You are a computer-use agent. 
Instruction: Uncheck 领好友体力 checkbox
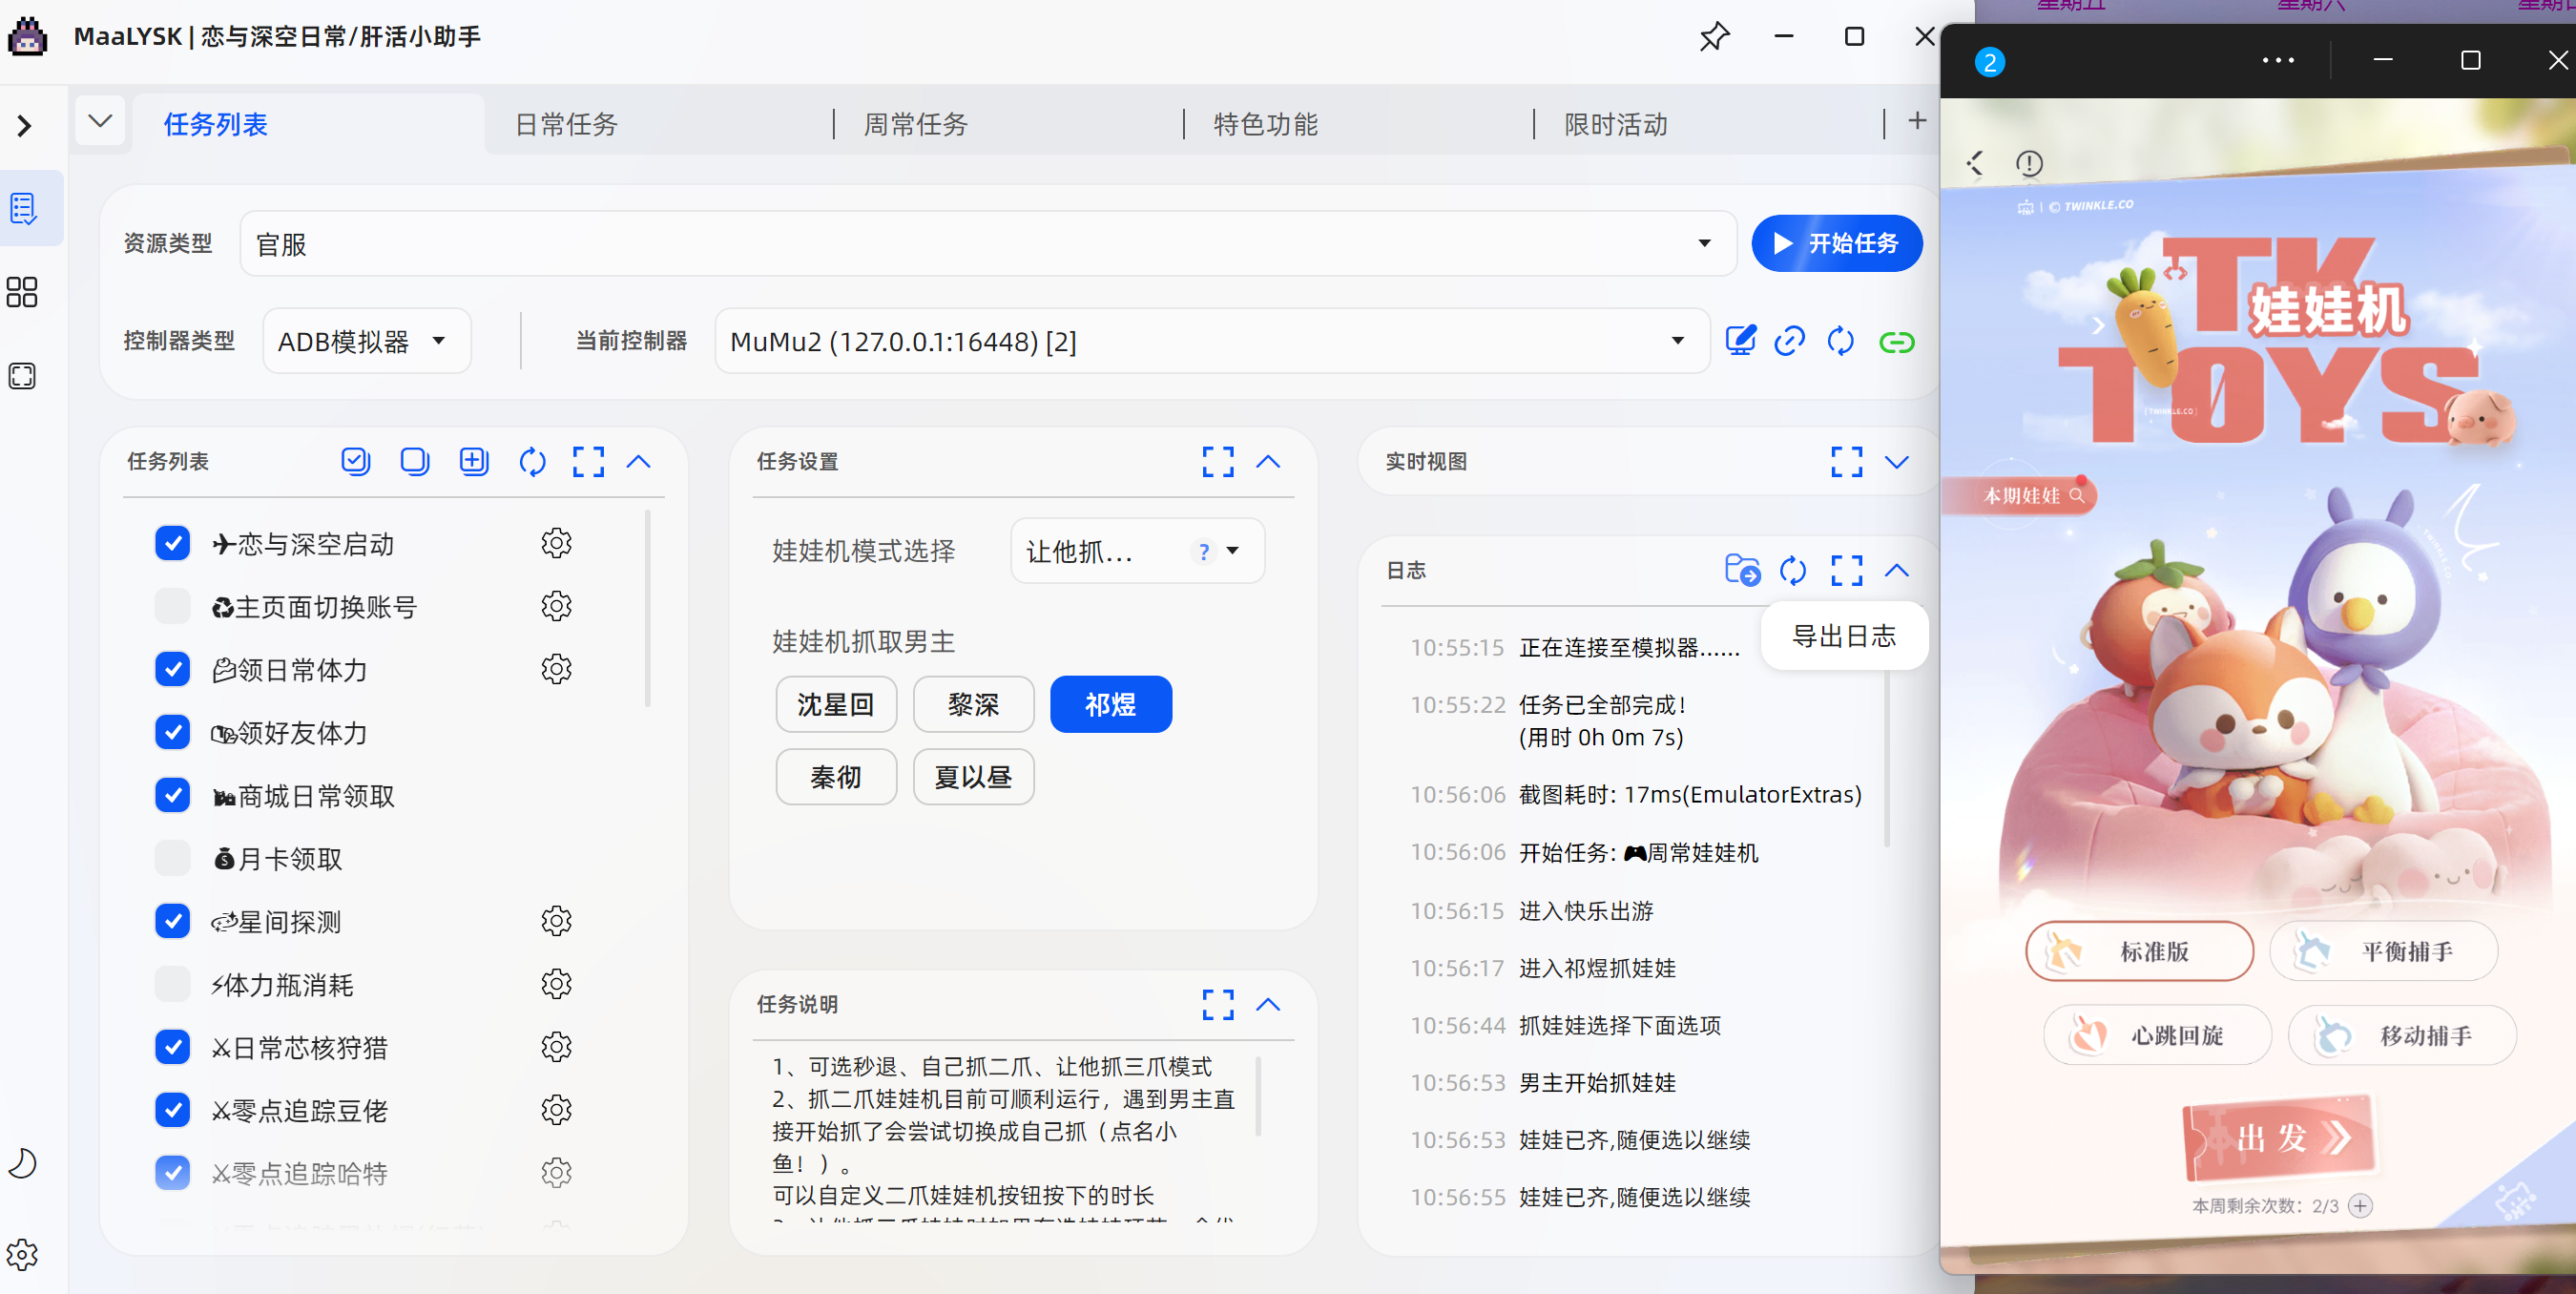pyautogui.click(x=173, y=732)
